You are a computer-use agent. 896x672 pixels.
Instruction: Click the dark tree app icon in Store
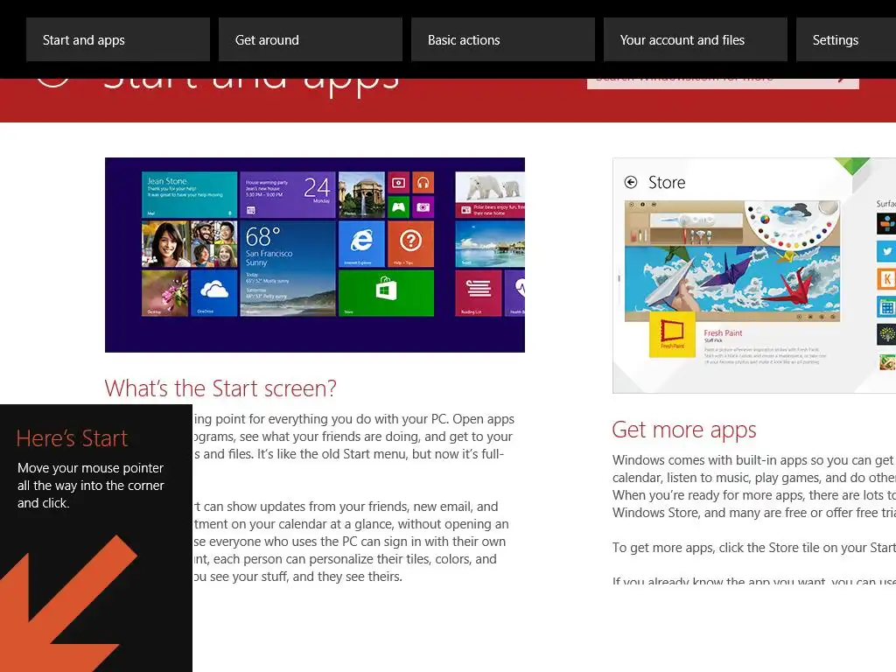pyautogui.click(x=886, y=334)
